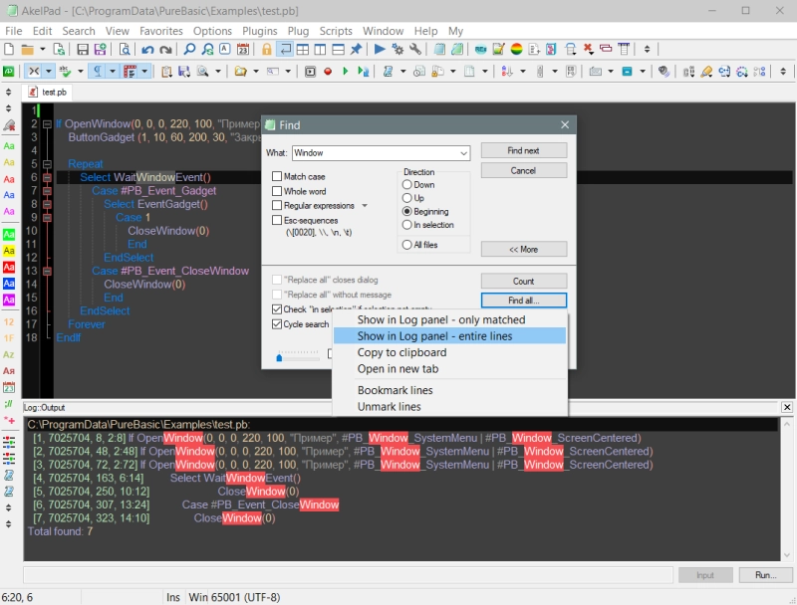The image size is (797, 605).
Task: Click the << More button
Action: pyautogui.click(x=524, y=249)
